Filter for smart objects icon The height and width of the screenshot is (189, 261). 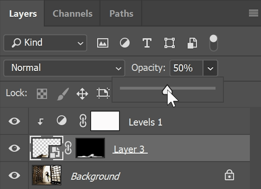[x=192, y=43]
